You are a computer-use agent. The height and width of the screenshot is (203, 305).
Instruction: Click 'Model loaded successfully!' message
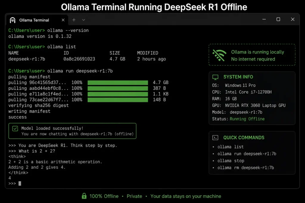click(52, 128)
